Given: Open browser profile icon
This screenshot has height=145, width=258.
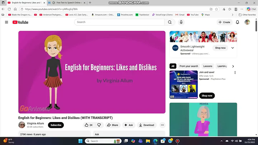Looking at the screenshot, I should click(236, 9).
